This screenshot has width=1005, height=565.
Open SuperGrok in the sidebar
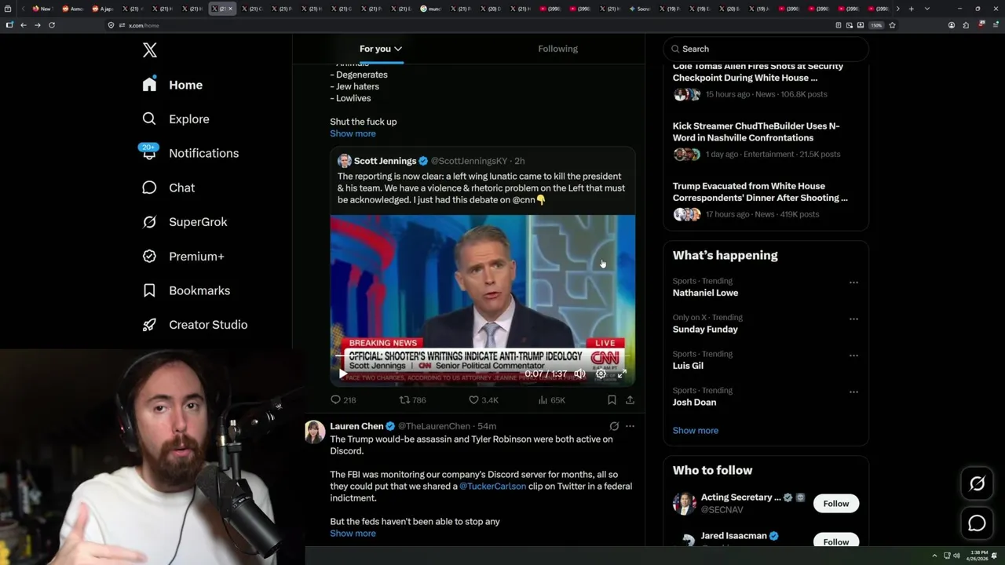(x=185, y=222)
